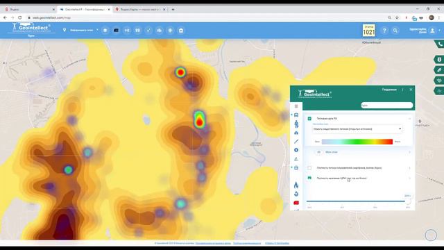Image resolution: width=444 pixels, height=250 pixels.
Task: Click the red-green heat spot on map
Action: click(199, 119)
